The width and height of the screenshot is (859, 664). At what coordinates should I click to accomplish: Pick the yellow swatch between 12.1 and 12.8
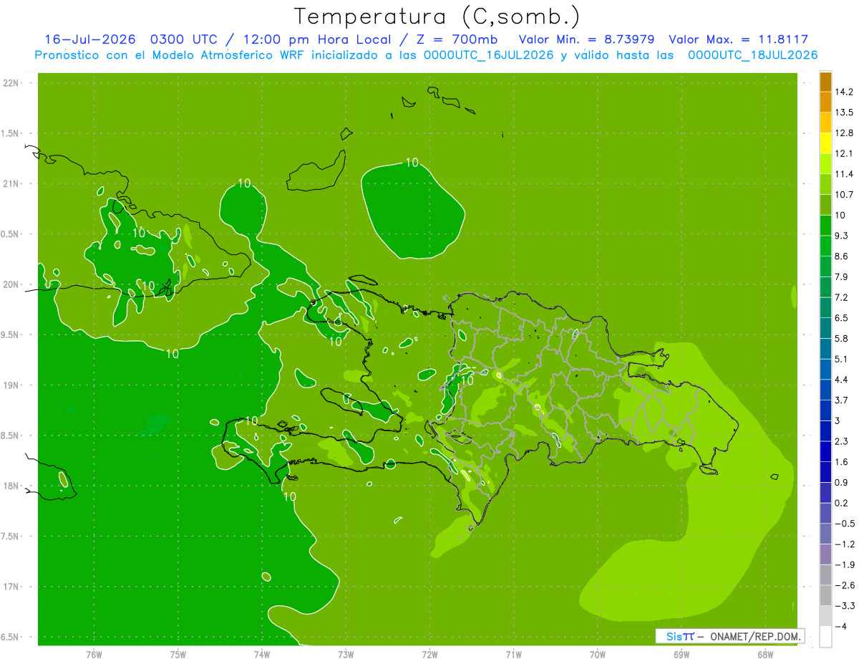click(x=825, y=143)
